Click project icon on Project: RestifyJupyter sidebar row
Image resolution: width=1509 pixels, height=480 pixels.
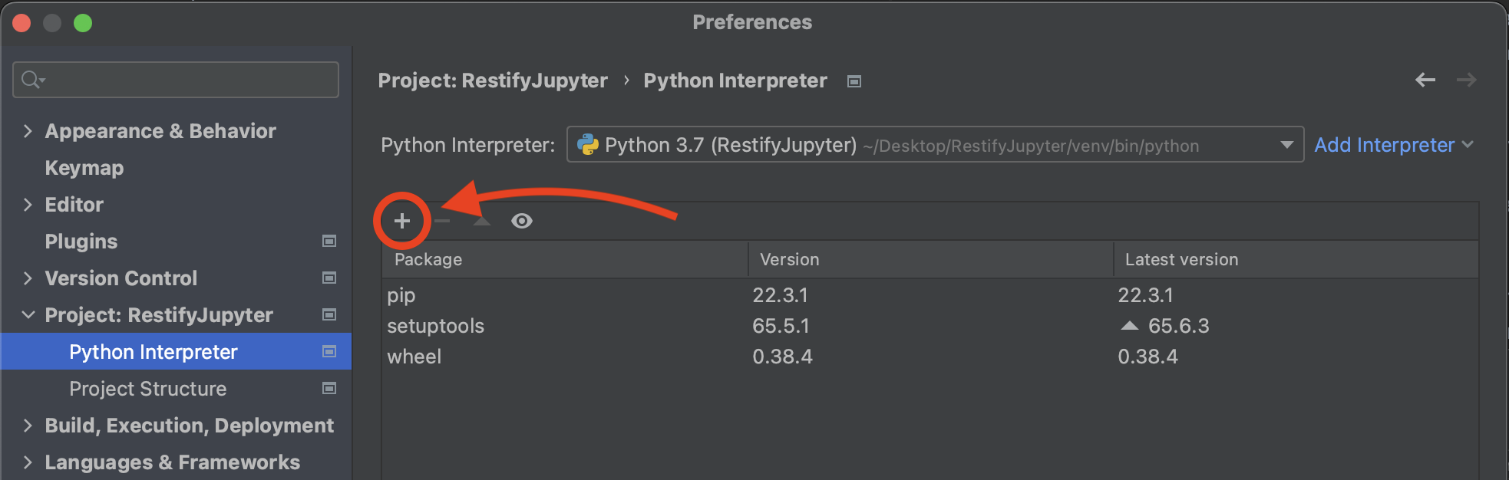[x=329, y=314]
